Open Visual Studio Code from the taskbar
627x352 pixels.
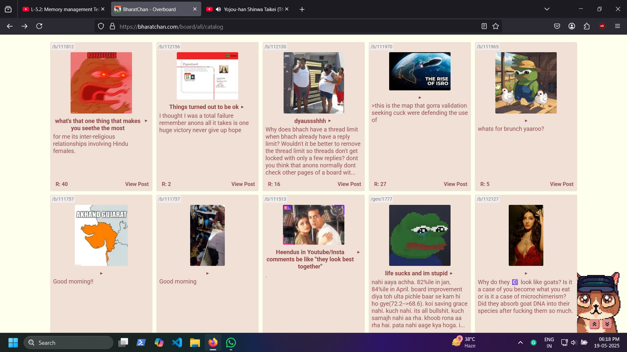click(177, 343)
